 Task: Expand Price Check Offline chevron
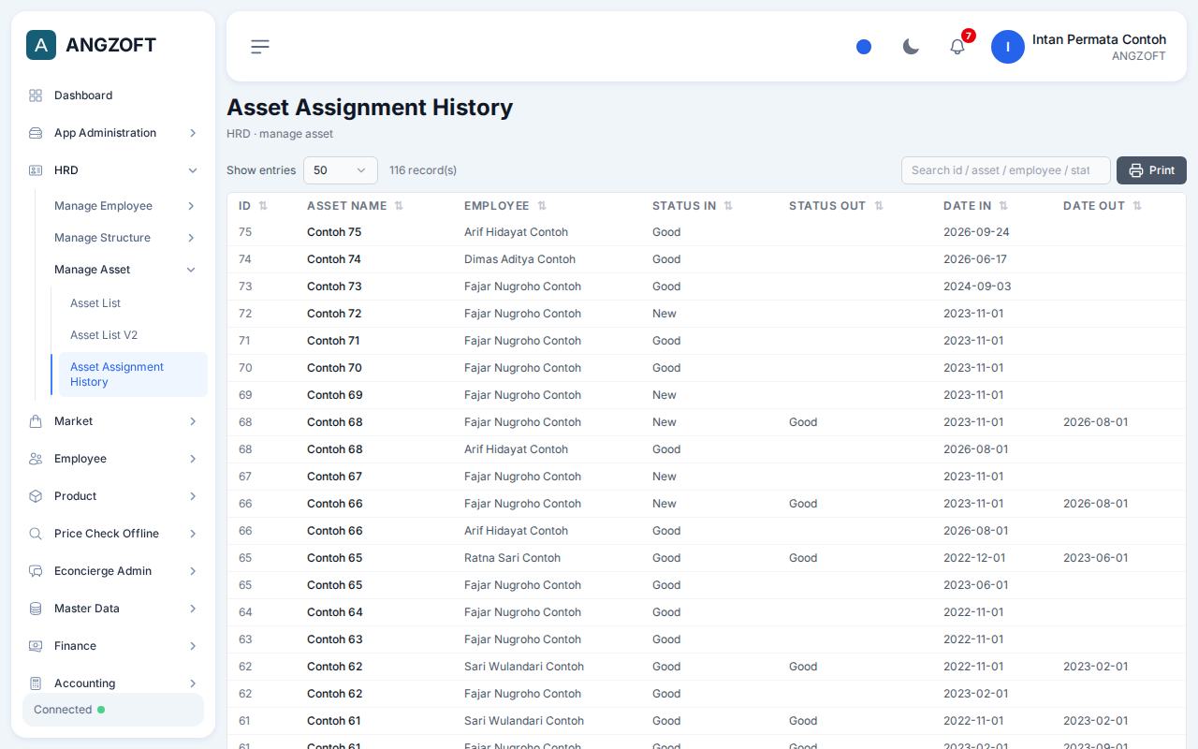point(193,534)
